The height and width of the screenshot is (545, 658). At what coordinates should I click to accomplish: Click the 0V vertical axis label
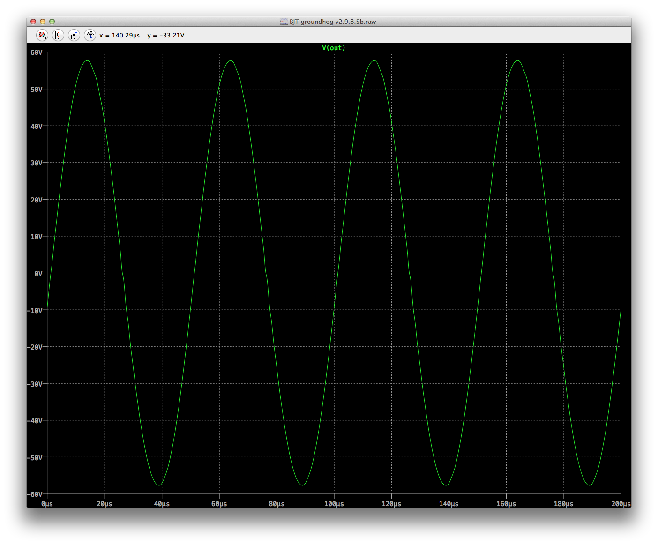[38, 273]
